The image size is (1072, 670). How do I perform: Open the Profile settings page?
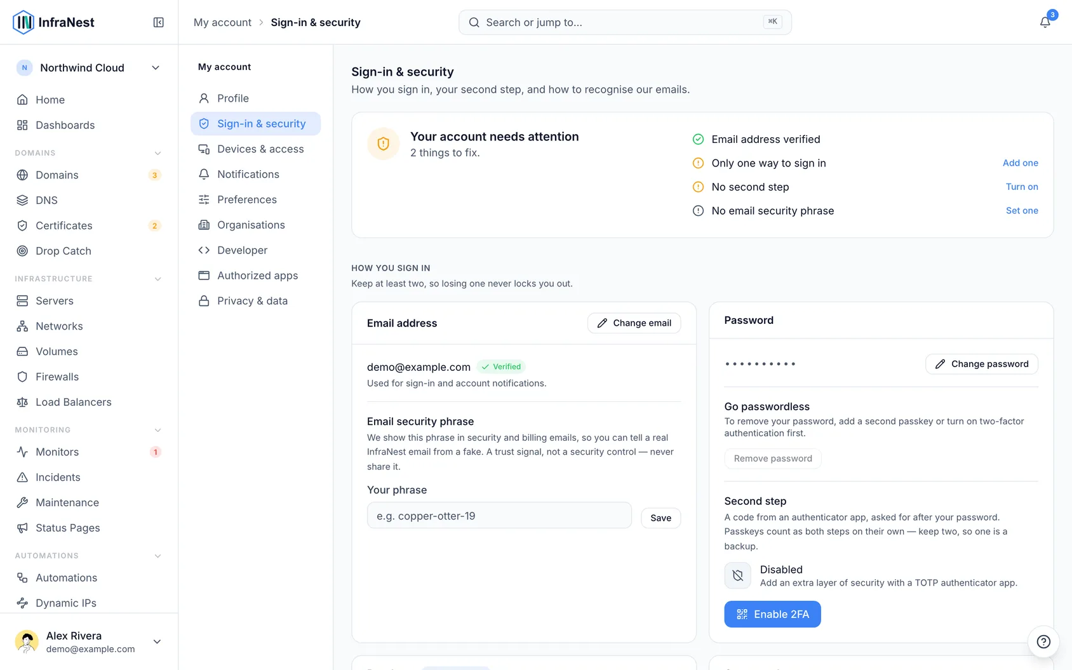pos(255,98)
